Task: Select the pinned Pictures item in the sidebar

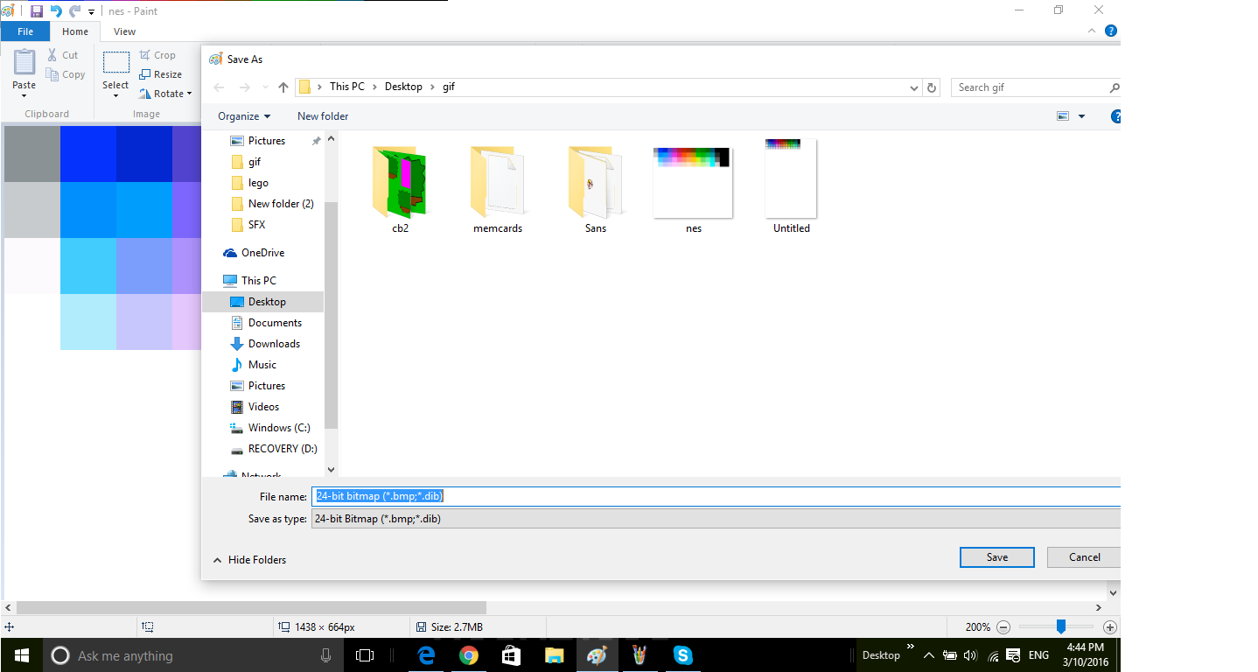Action: point(267,141)
